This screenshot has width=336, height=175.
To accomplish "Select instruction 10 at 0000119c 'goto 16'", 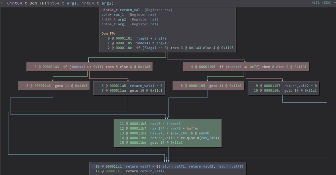I will 285,91.
